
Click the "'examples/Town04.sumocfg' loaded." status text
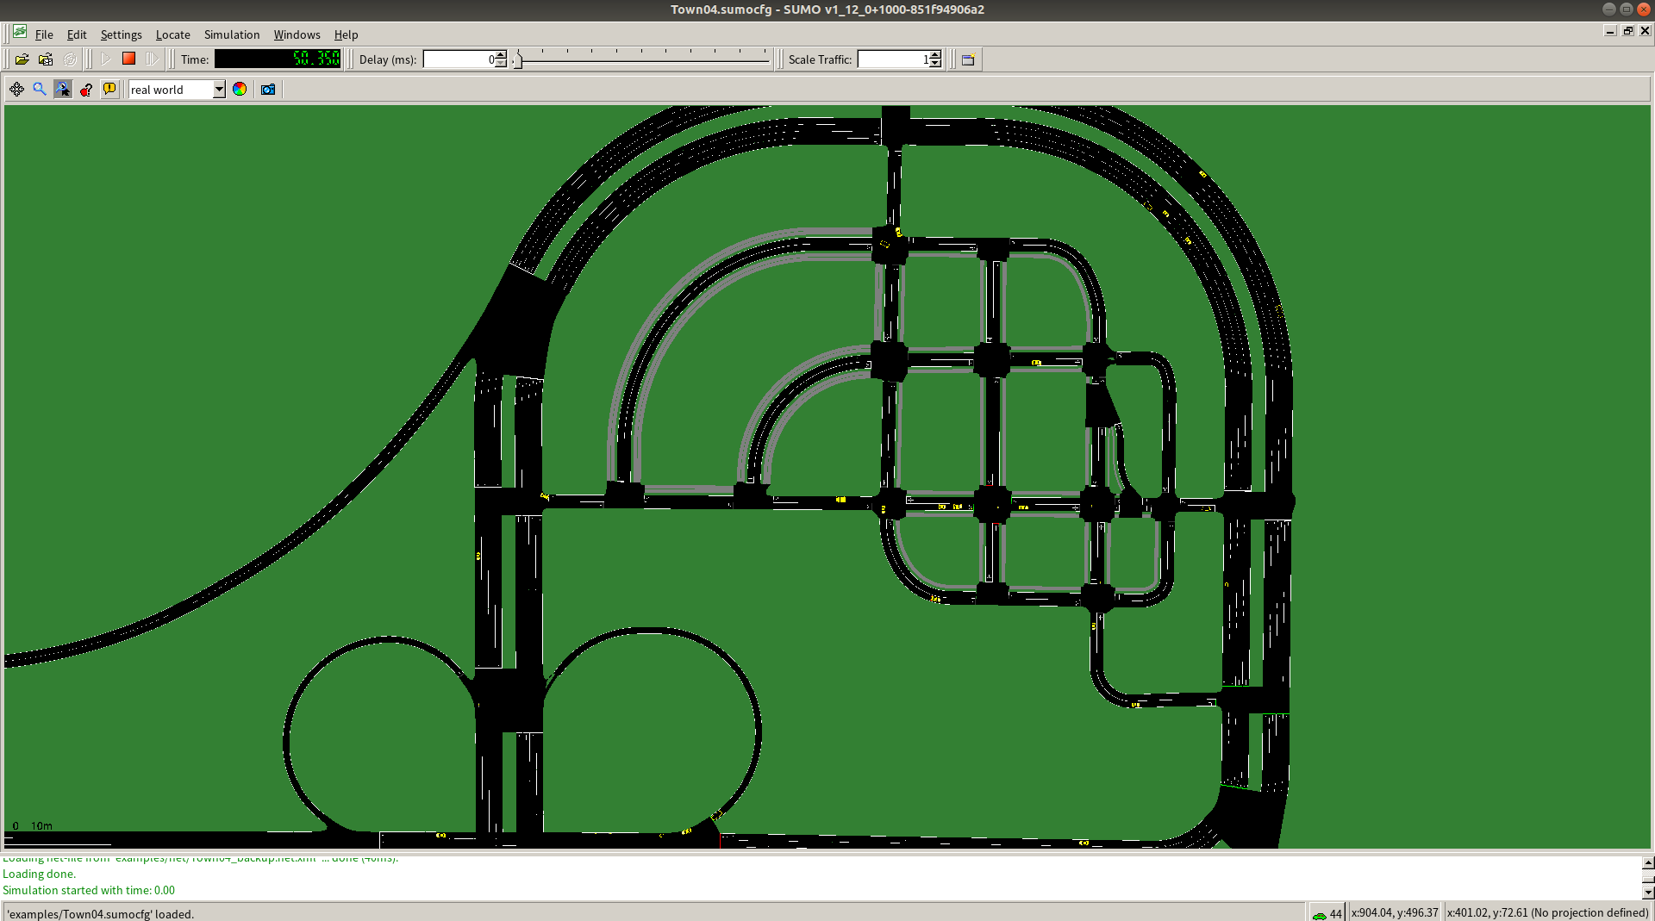point(100,914)
